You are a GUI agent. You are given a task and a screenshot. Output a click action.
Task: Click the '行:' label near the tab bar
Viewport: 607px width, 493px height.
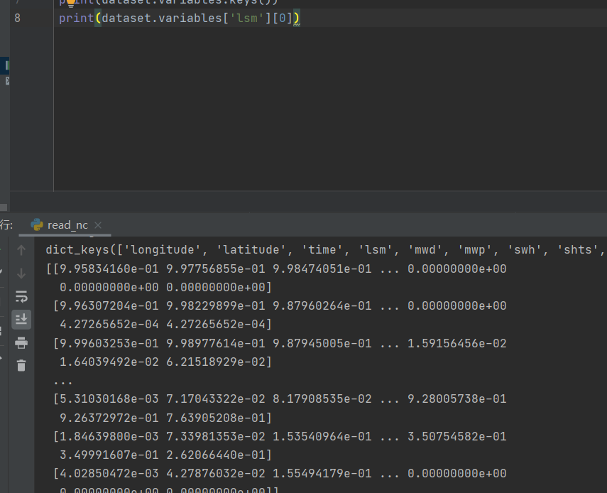(6, 224)
